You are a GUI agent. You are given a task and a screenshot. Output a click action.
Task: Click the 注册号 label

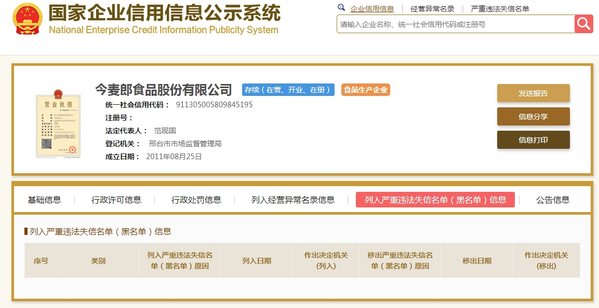119,118
